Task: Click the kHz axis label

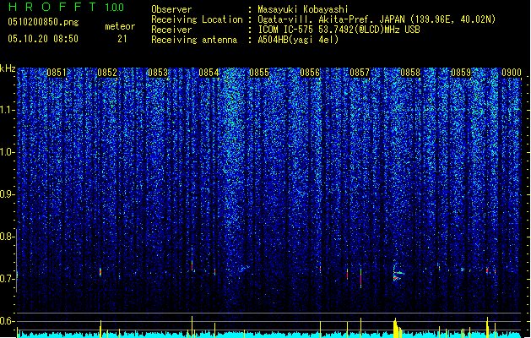Action: click(8, 68)
